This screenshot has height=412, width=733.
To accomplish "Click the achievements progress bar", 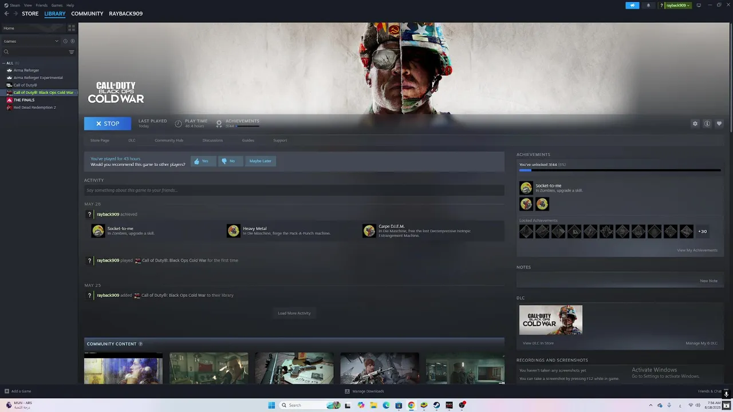I will pyautogui.click(x=620, y=171).
